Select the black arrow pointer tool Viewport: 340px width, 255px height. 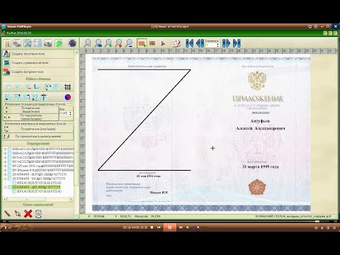(163, 43)
